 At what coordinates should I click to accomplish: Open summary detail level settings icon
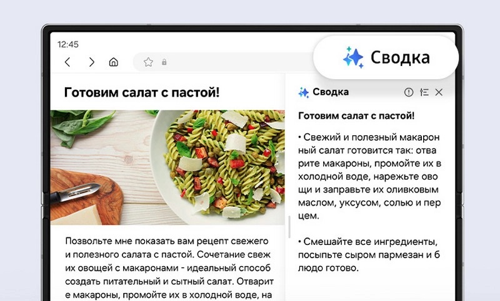[424, 92]
